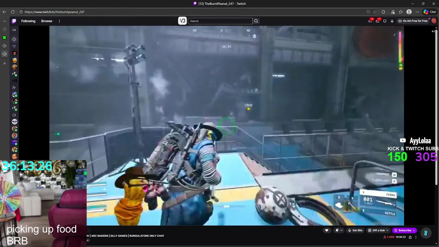The width and height of the screenshot is (439, 247).
Task: Open the three-dot stream options menu
Action: point(416,237)
